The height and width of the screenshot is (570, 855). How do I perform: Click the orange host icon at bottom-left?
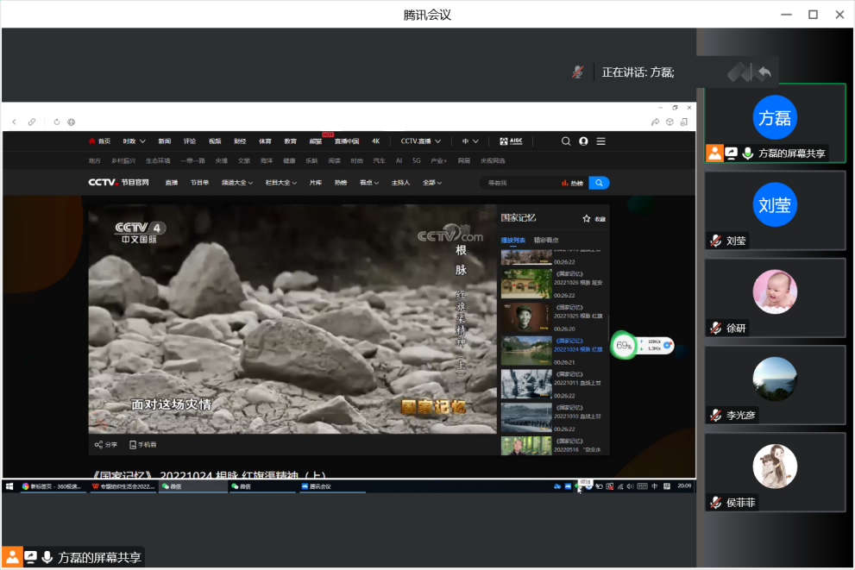click(12, 557)
